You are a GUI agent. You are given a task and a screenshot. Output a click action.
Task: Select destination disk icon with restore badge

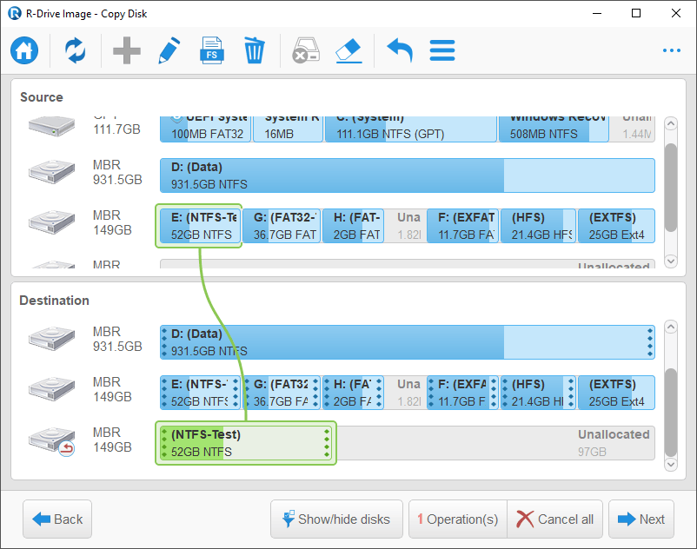pyautogui.click(x=51, y=441)
